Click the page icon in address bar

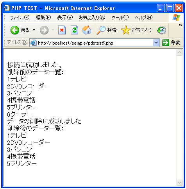(x=33, y=43)
